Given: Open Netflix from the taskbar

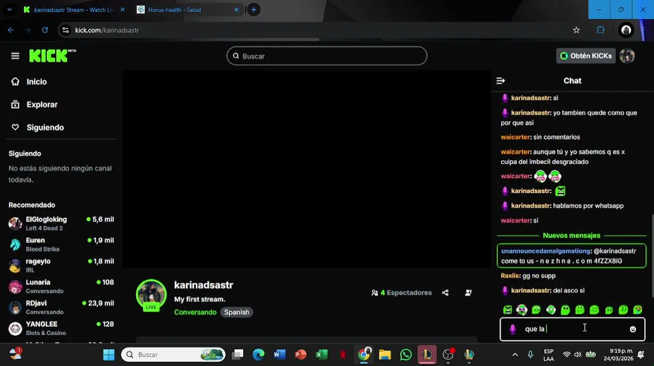Looking at the screenshot, I should coord(343,354).
